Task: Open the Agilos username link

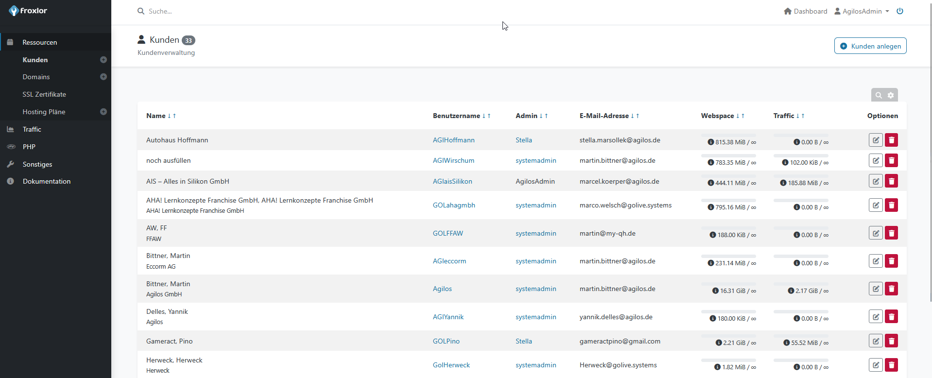Action: click(x=442, y=289)
